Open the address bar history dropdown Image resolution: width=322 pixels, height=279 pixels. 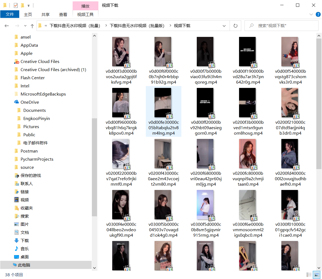coord(224,26)
